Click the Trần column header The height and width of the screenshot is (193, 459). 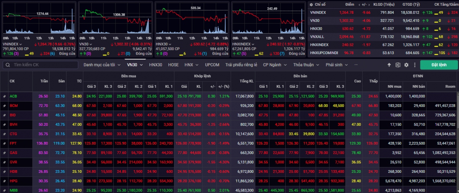43,81
